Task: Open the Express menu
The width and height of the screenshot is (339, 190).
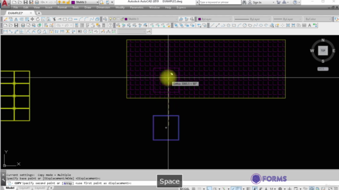Action: pyautogui.click(x=181, y=7)
